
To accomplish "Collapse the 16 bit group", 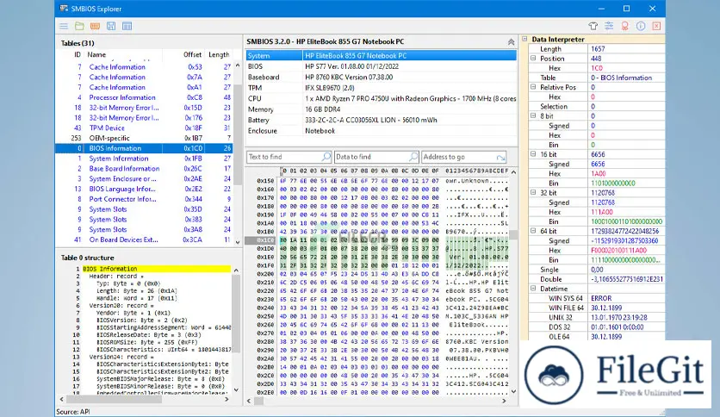I will [533, 154].
